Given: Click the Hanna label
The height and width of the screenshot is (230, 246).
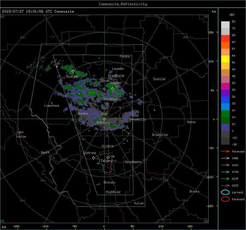Looking at the screenshot, I should pyautogui.click(x=191, y=122).
